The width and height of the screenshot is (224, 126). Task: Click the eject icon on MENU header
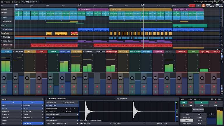point(43,99)
